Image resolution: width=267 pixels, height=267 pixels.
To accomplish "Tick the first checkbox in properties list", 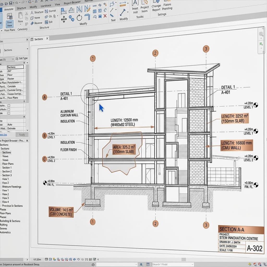I will click(9, 106).
